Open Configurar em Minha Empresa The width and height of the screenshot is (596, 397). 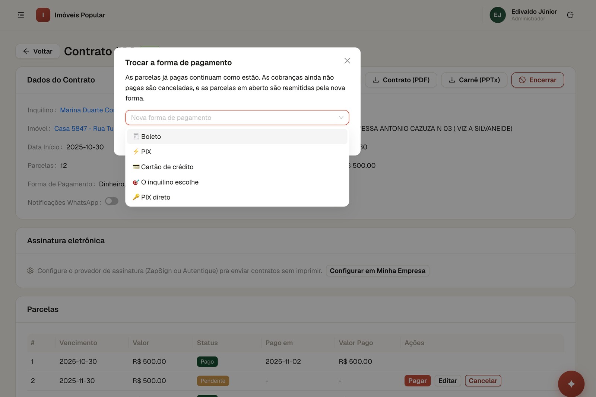[x=377, y=271]
